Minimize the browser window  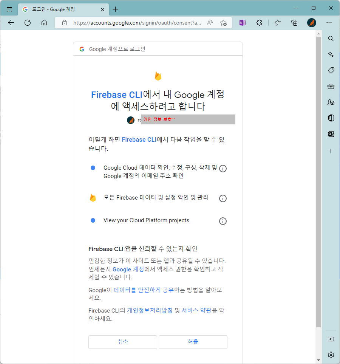tap(296, 8)
